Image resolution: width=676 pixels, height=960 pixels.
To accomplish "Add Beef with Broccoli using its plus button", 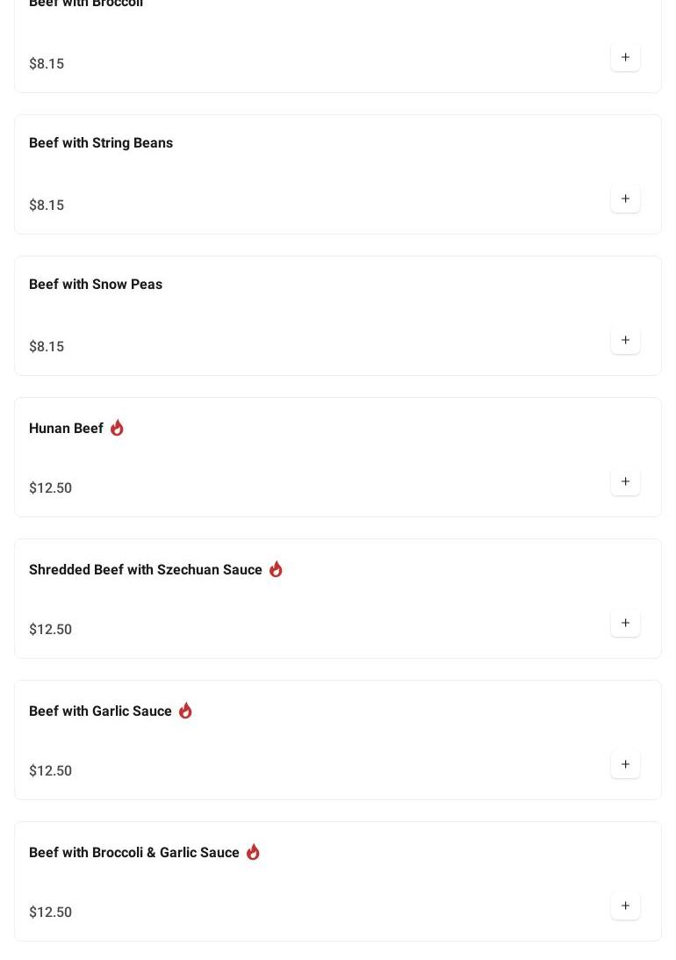I will click(625, 58).
